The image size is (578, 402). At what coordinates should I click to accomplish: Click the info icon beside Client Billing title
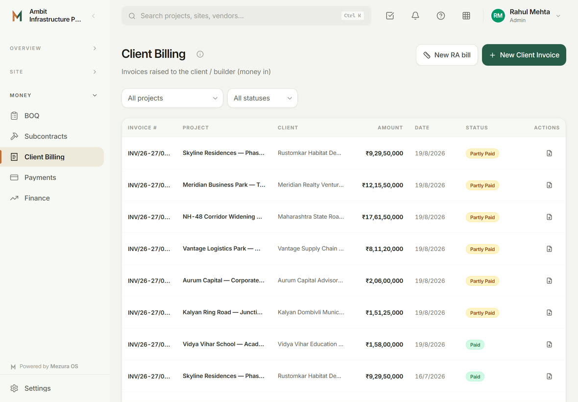click(200, 54)
